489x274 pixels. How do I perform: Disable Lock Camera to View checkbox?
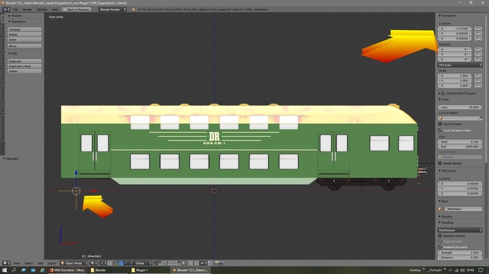[x=440, y=130]
